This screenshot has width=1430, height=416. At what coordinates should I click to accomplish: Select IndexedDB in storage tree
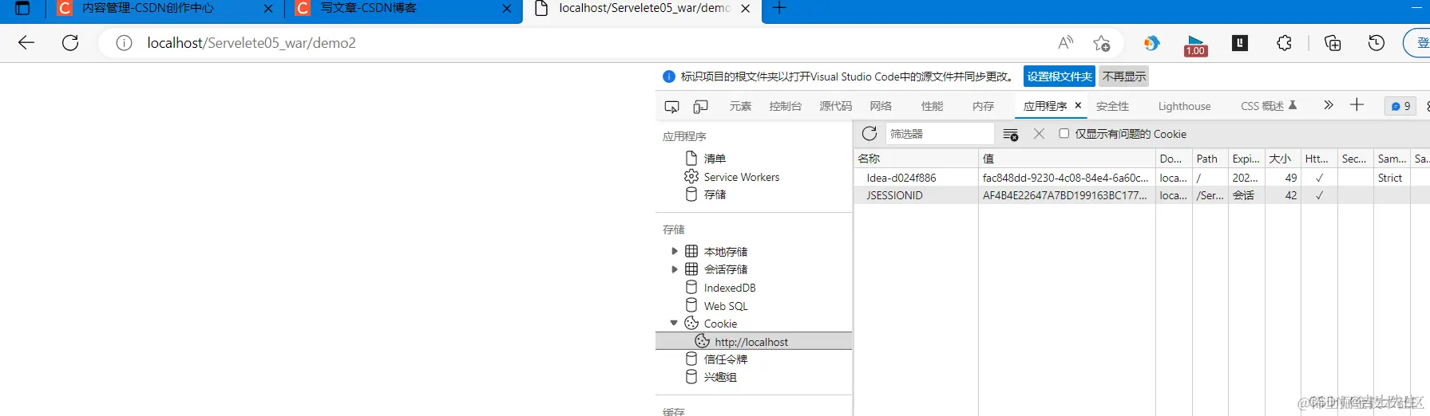[730, 288]
